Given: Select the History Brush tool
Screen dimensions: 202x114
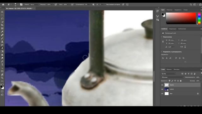Looking at the screenshot, I should 2,45.
